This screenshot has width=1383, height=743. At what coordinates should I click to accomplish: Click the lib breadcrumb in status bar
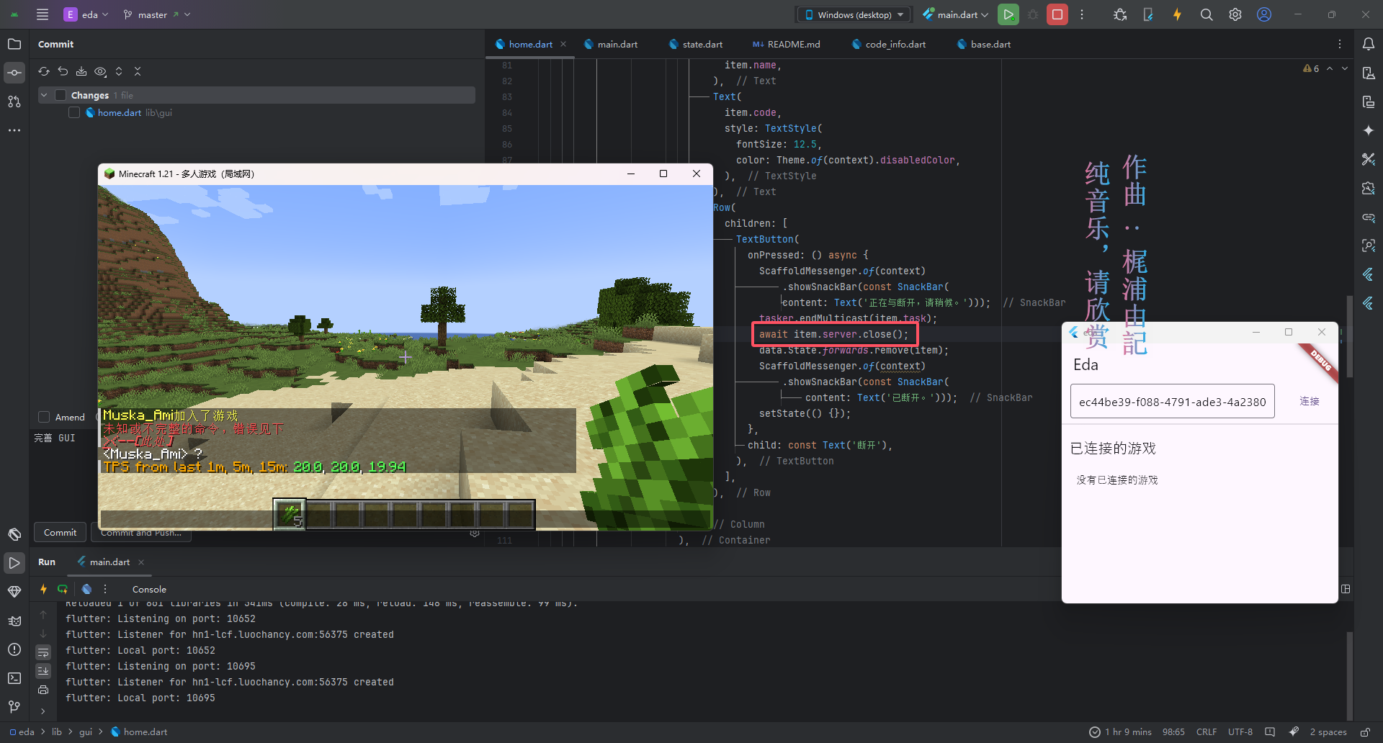tap(57, 731)
